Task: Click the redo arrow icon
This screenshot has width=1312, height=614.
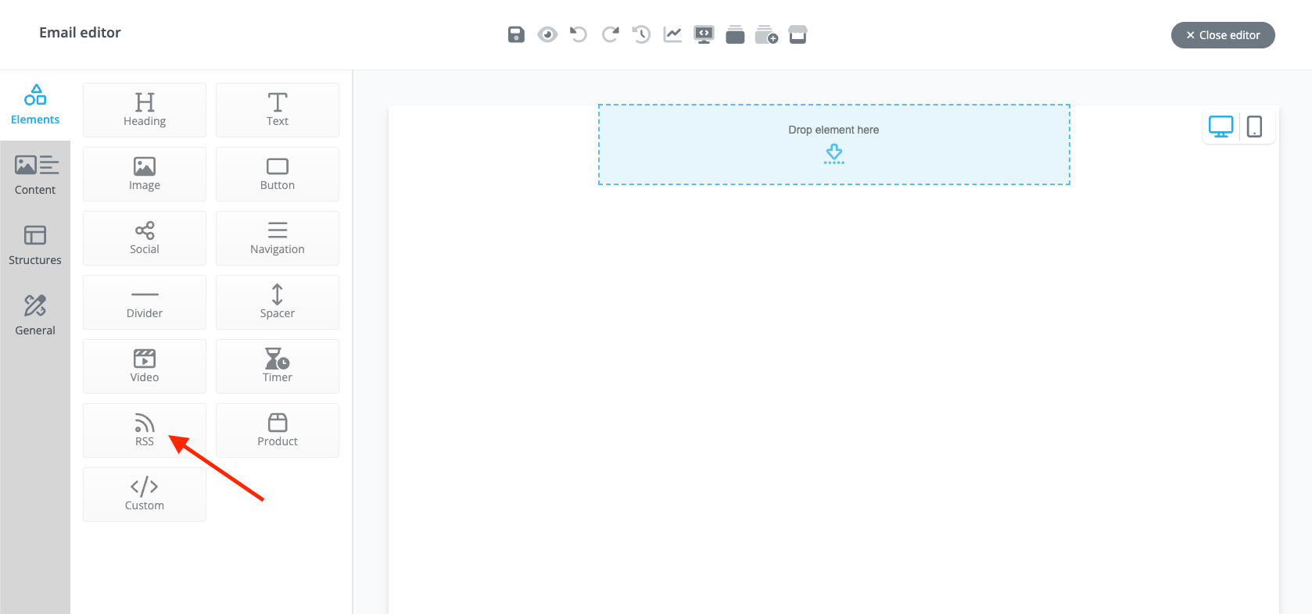Action: (x=610, y=34)
